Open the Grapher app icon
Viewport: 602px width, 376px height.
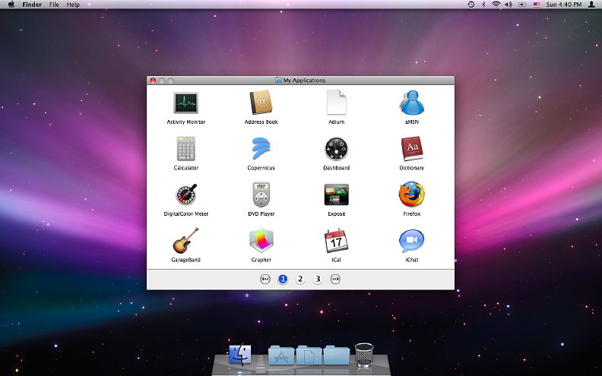point(261,241)
